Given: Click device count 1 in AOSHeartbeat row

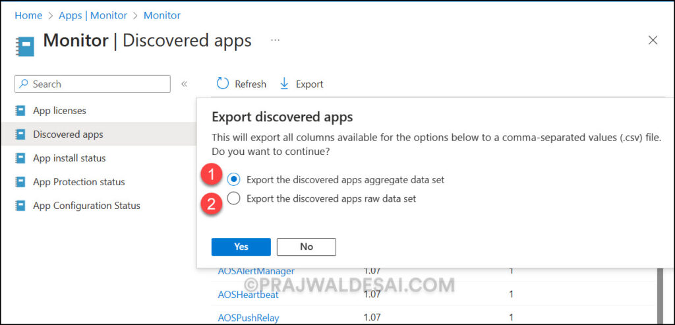Looking at the screenshot, I should point(512,295).
